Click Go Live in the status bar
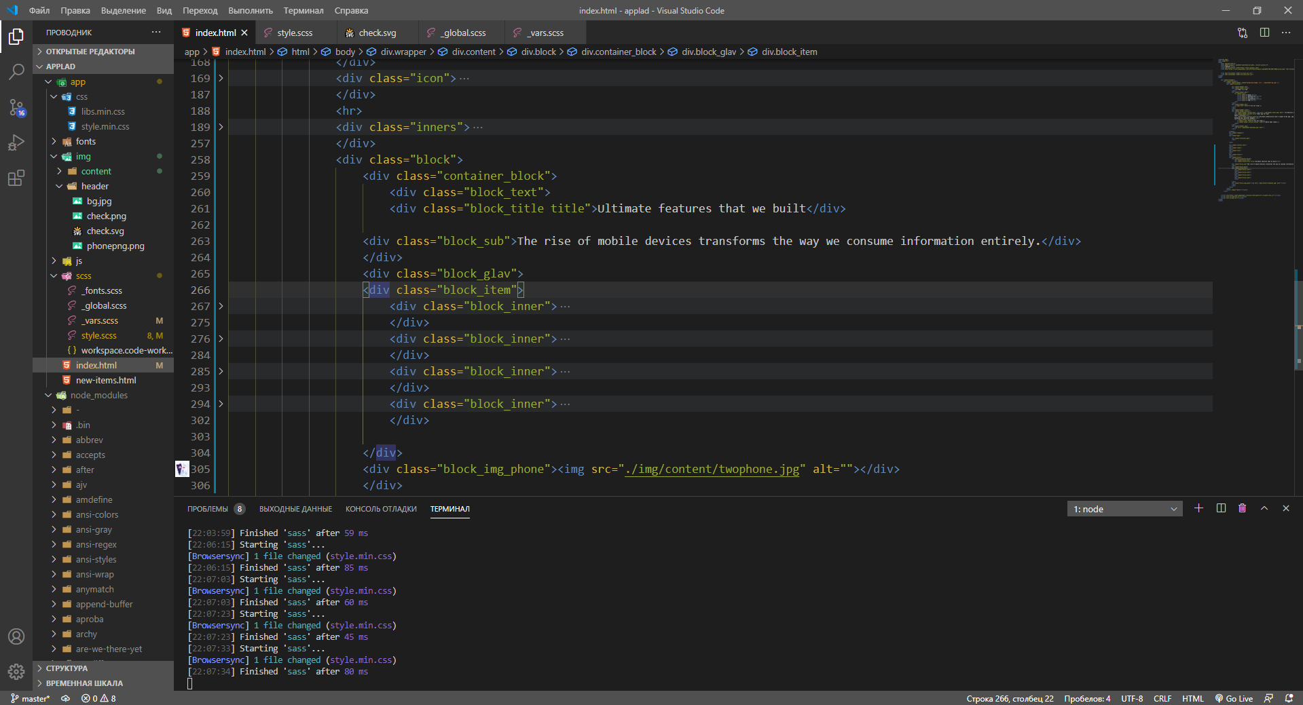 [x=1234, y=698]
